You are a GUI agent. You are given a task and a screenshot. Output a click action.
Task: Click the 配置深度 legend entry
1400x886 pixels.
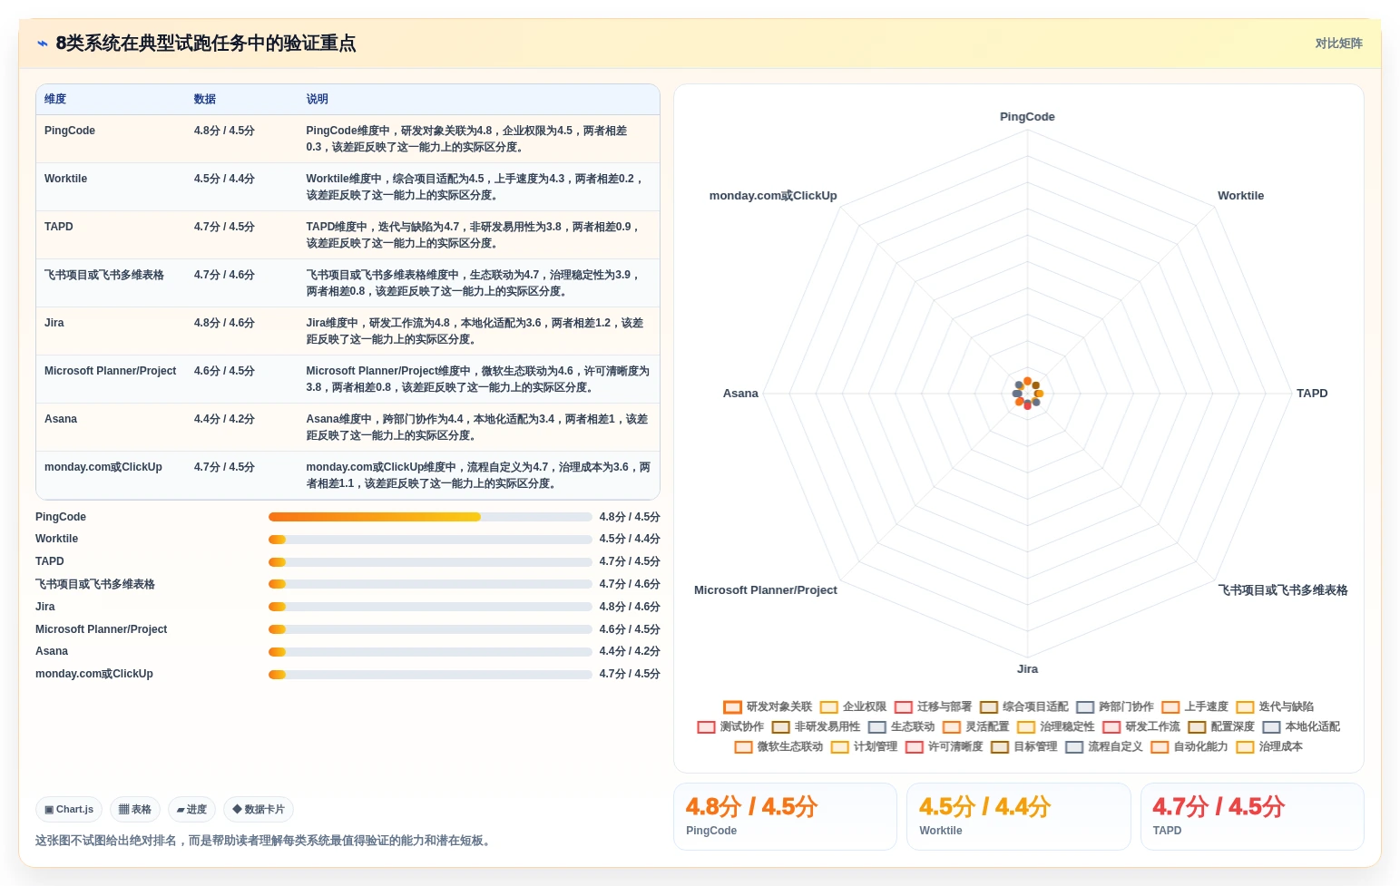click(x=1221, y=726)
